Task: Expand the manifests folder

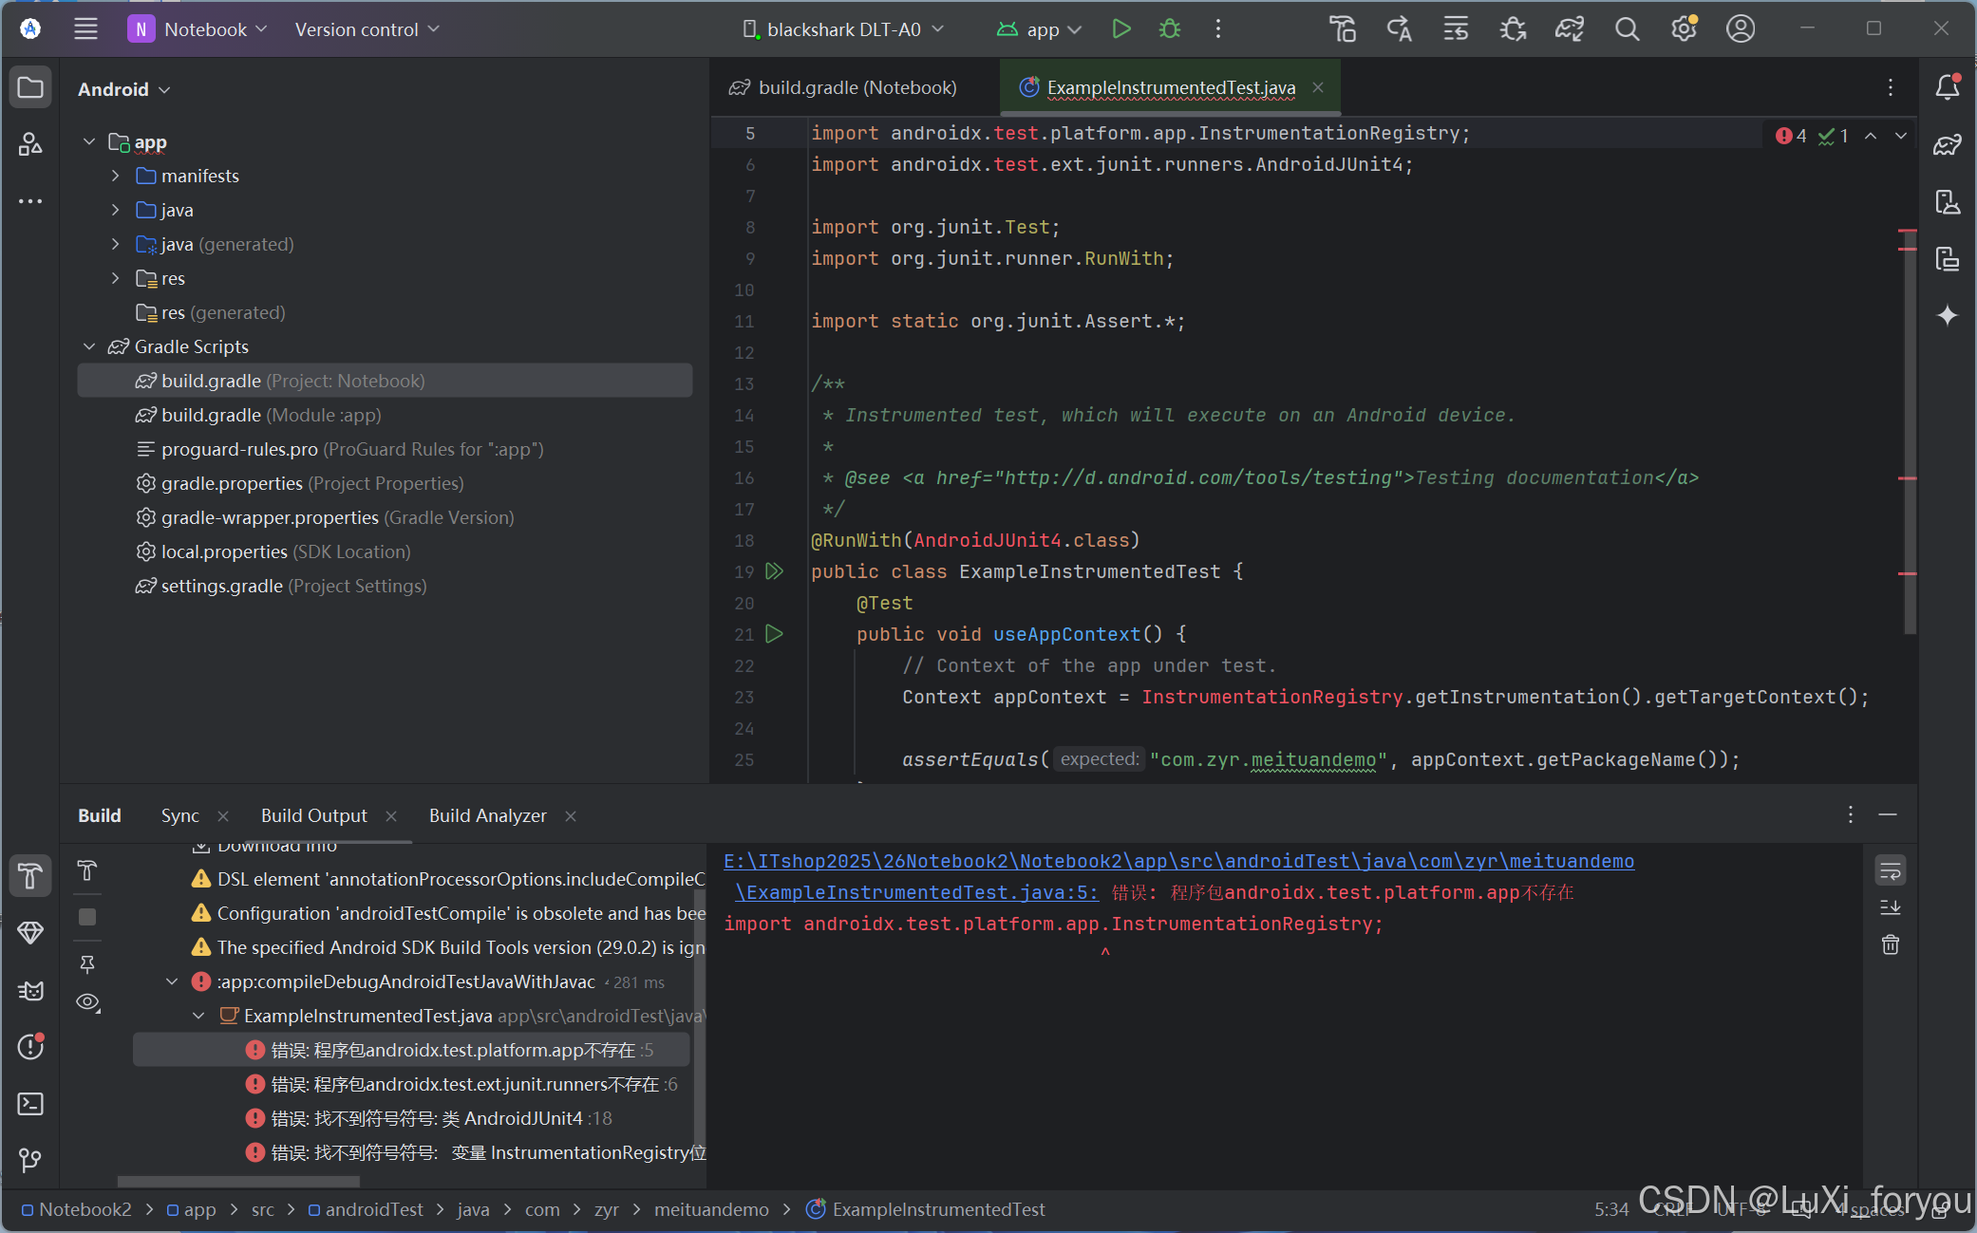Action: pyautogui.click(x=116, y=176)
